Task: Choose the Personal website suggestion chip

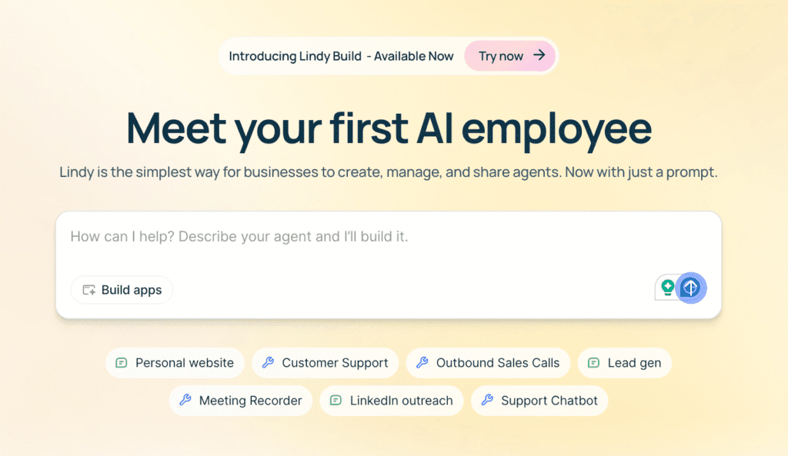Action: point(175,363)
